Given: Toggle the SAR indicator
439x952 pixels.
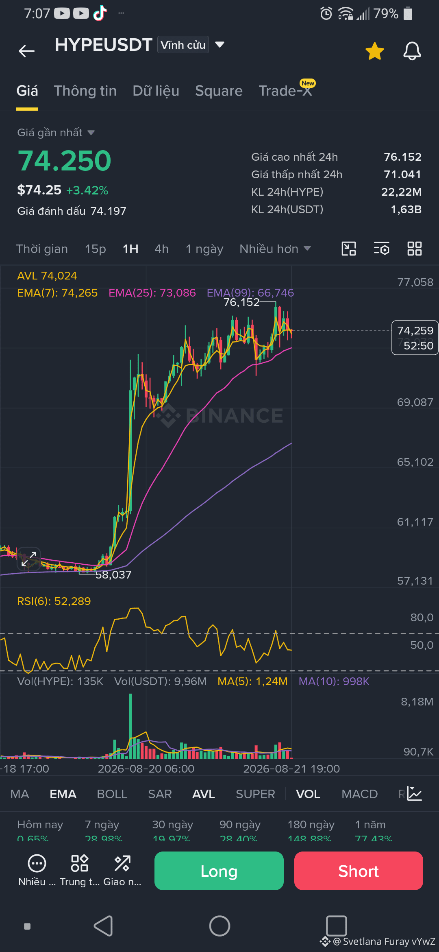Looking at the screenshot, I should [x=160, y=794].
